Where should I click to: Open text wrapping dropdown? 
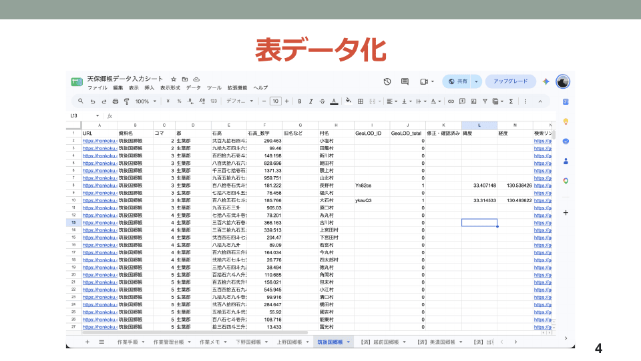pos(421,101)
